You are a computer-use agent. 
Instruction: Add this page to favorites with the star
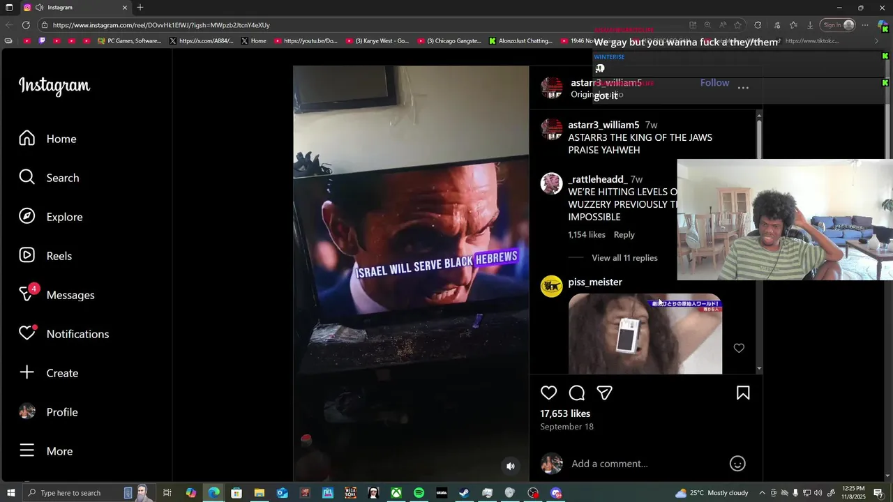738,25
